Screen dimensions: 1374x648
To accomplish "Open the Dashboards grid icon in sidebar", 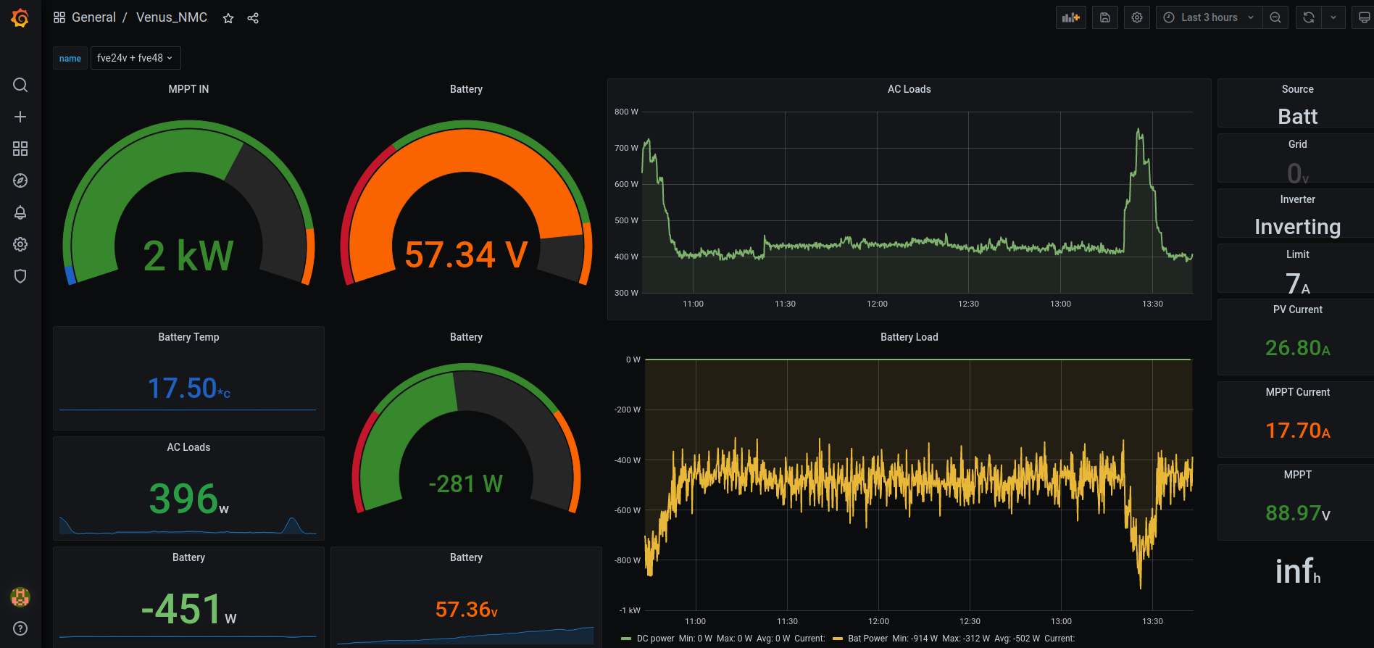I will (20, 149).
